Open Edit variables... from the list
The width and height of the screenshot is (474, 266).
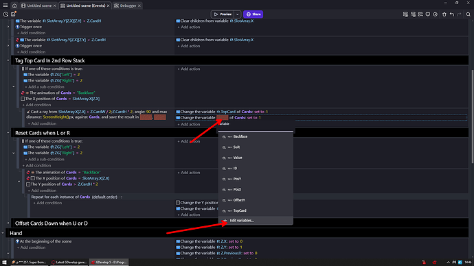(256, 221)
